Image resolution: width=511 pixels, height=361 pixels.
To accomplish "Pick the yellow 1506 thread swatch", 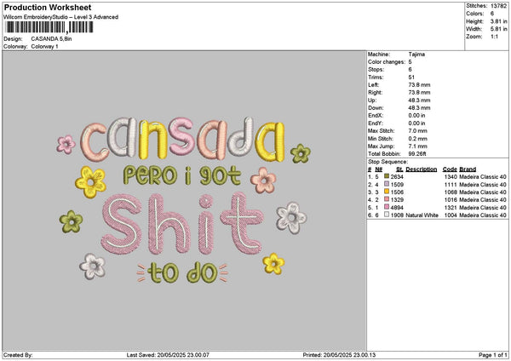I will click(387, 192).
